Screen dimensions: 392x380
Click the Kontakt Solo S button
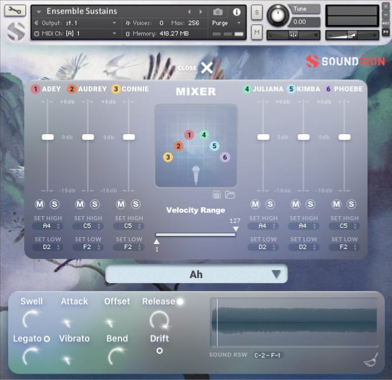[257, 12]
